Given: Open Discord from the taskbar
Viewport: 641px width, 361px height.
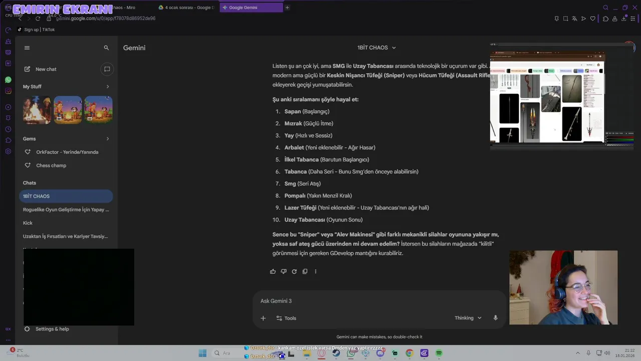Looking at the screenshot, I should [380, 353].
